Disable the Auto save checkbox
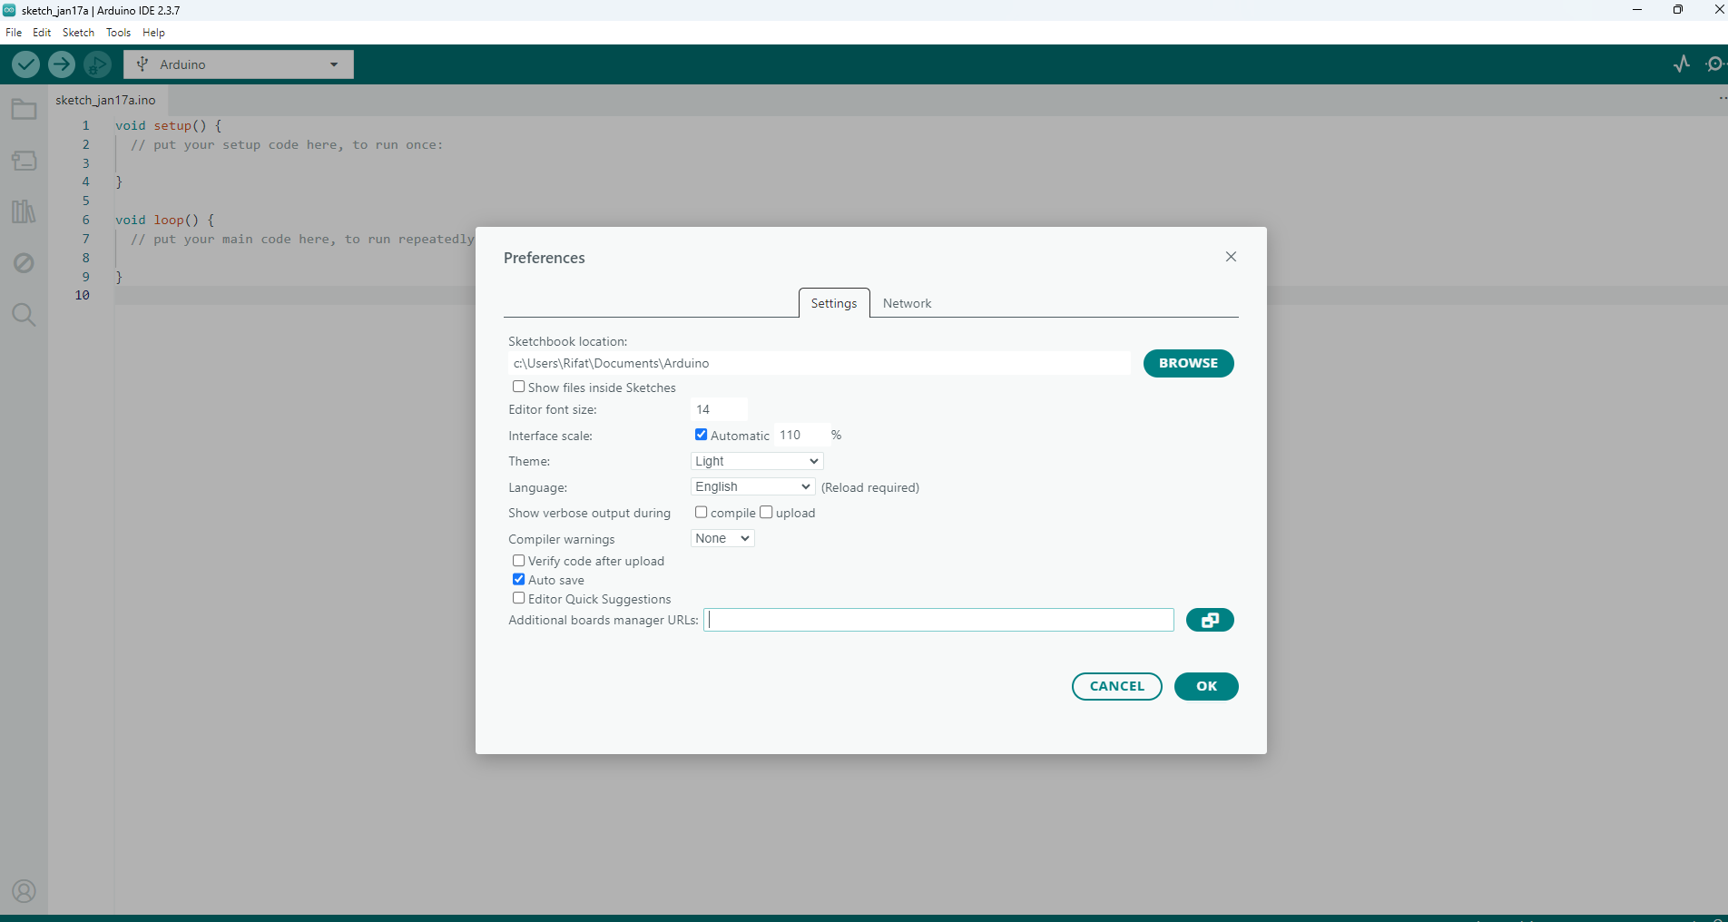 click(519, 579)
